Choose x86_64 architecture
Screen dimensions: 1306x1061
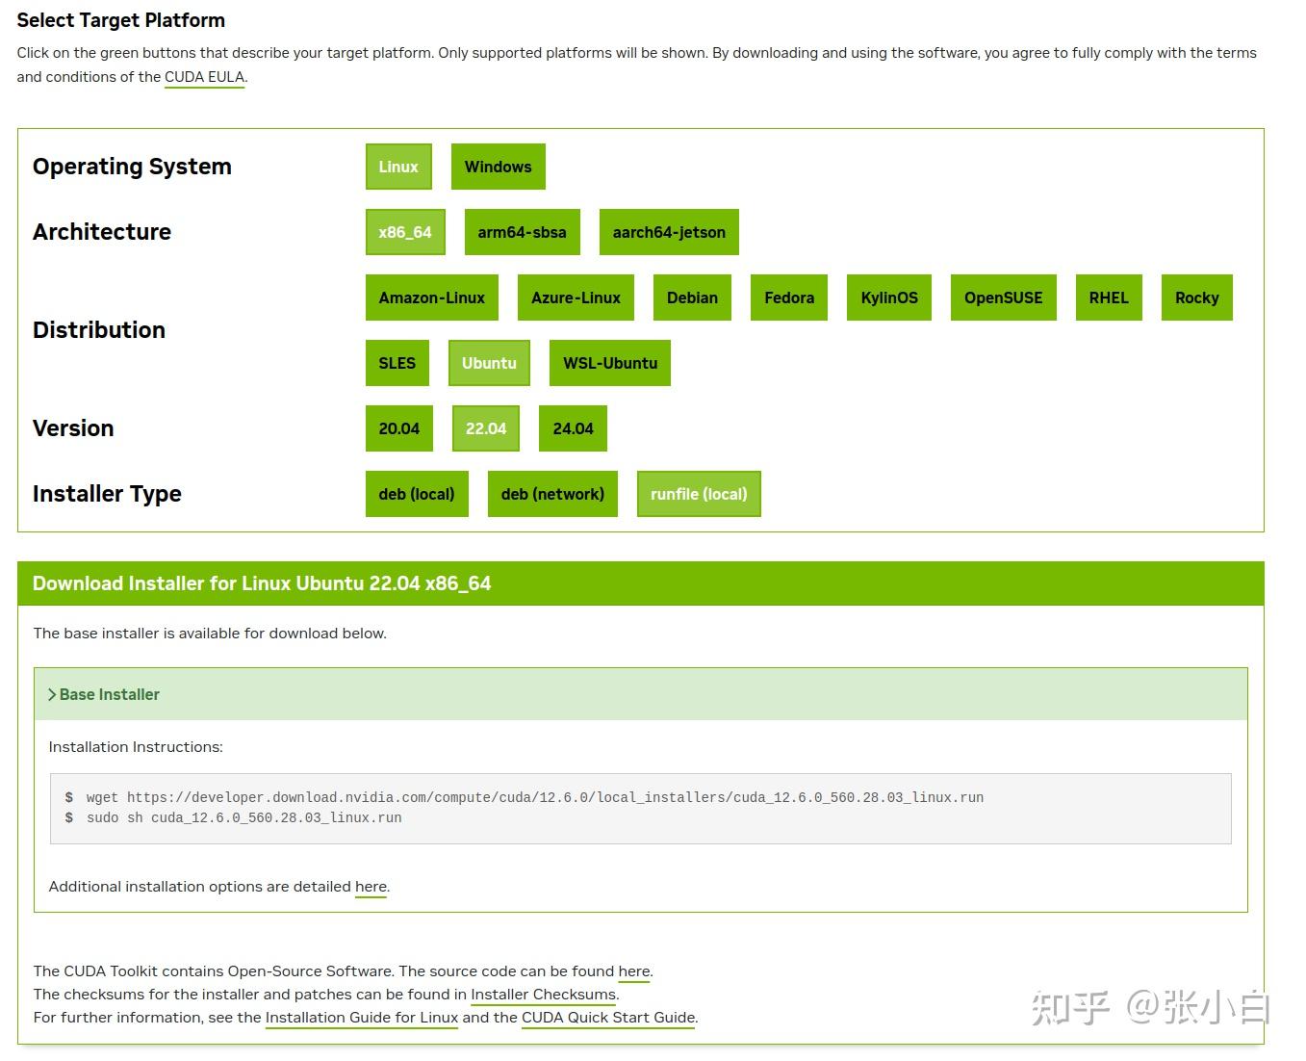[405, 232]
